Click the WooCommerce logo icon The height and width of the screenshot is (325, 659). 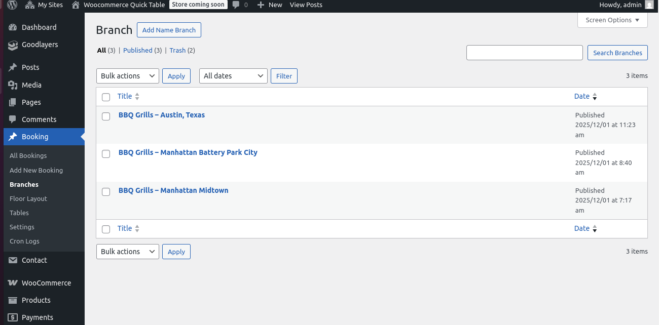tap(13, 283)
